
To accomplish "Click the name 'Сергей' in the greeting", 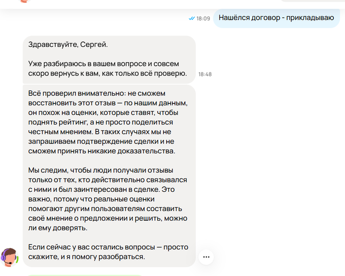I will [94, 45].
